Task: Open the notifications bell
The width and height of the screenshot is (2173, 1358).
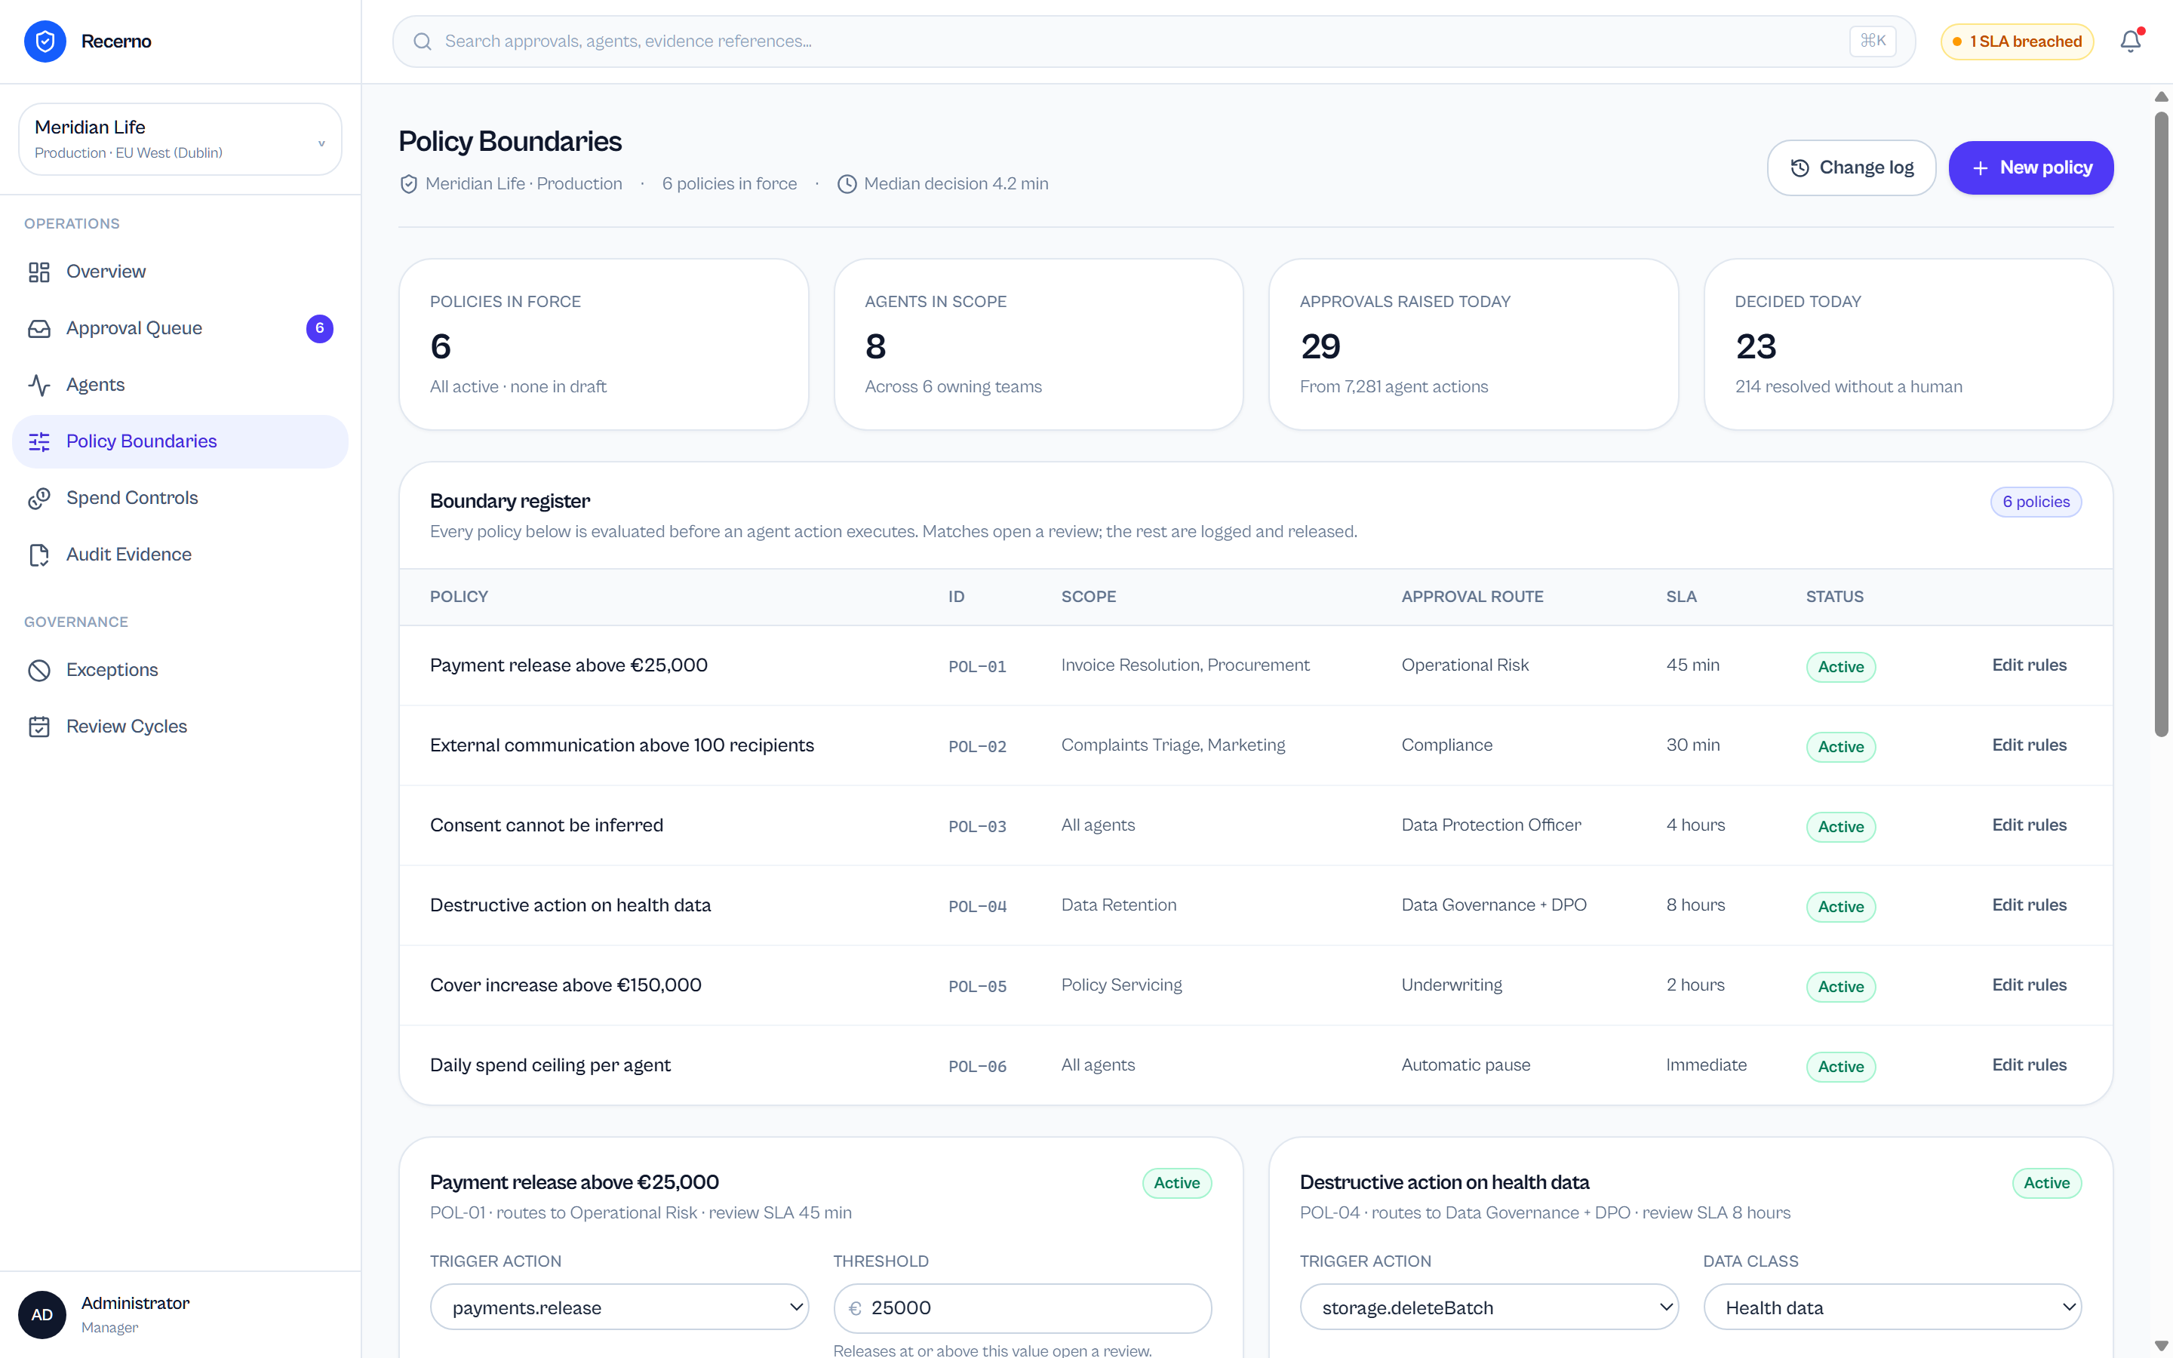Action: 2130,41
